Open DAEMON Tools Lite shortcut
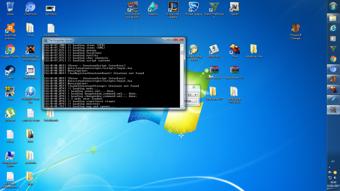This screenshot has width=340, height=191. (x=30, y=95)
